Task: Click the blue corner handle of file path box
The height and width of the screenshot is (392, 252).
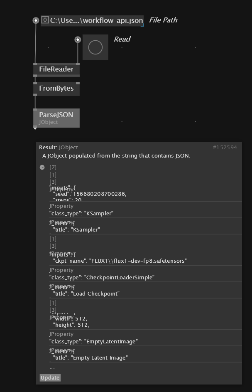Action: coord(142,25)
